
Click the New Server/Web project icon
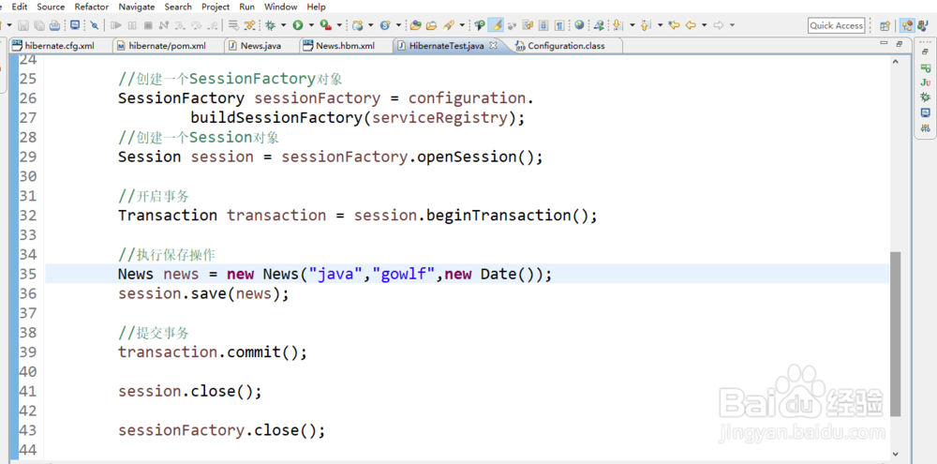point(357,25)
